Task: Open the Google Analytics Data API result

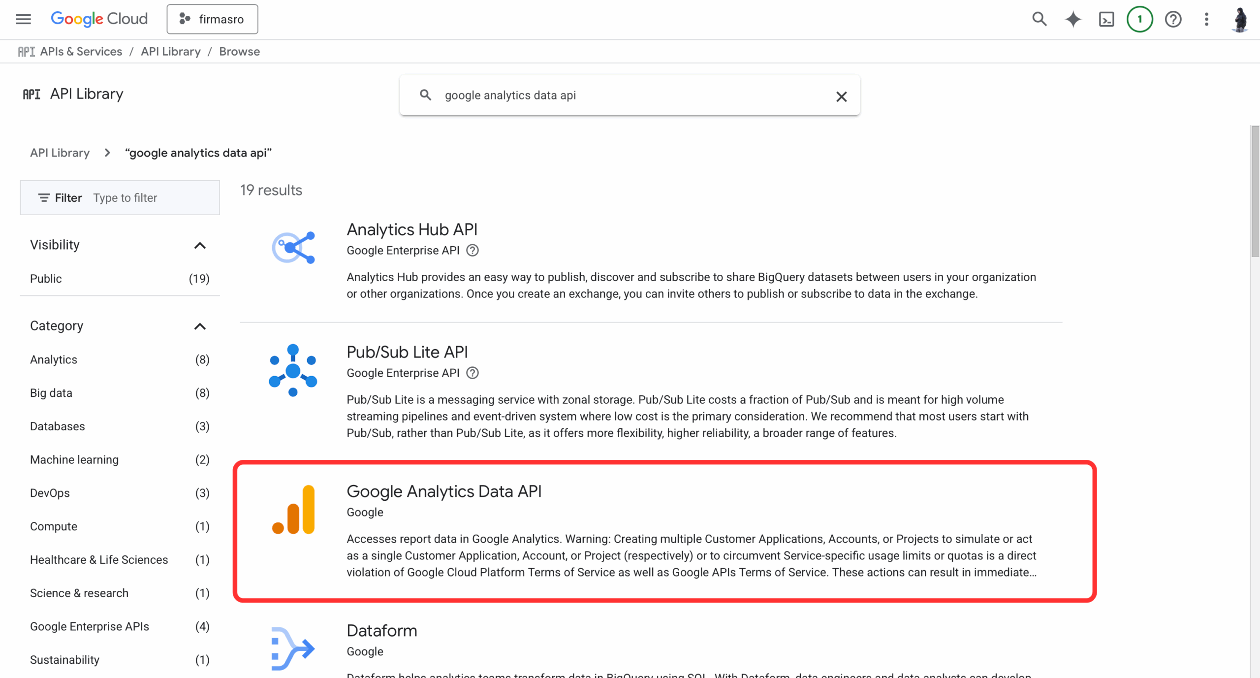Action: tap(444, 491)
